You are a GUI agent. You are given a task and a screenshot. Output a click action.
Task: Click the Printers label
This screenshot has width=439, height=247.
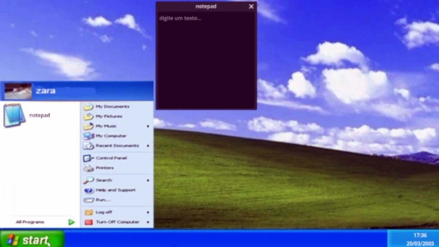pos(105,168)
